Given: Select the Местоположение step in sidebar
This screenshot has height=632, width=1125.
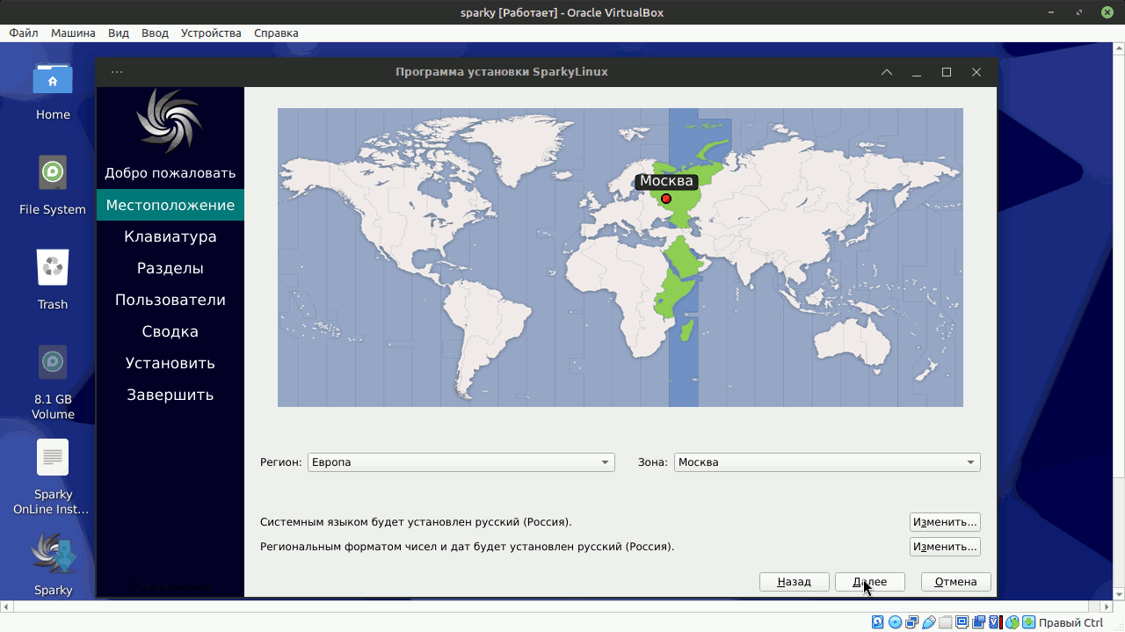Looking at the screenshot, I should [x=171, y=205].
